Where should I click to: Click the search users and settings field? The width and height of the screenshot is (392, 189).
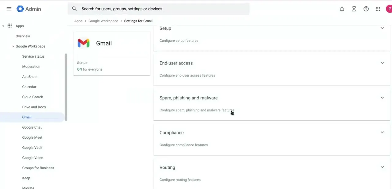point(159,9)
